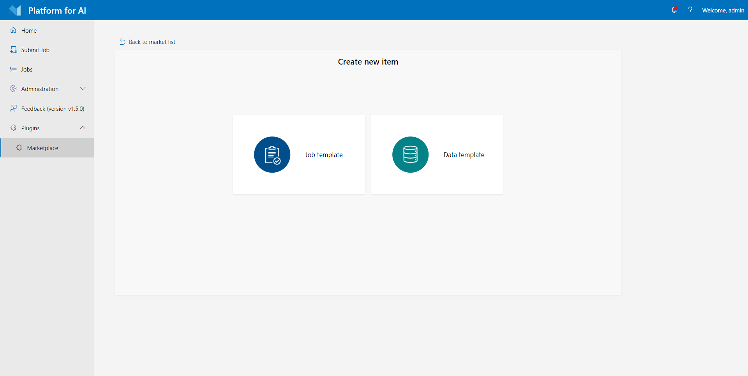Click the Administration gear icon
This screenshot has height=376, width=748.
click(13, 89)
